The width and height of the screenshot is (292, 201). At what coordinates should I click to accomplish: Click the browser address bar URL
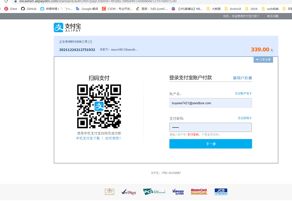[98, 1]
